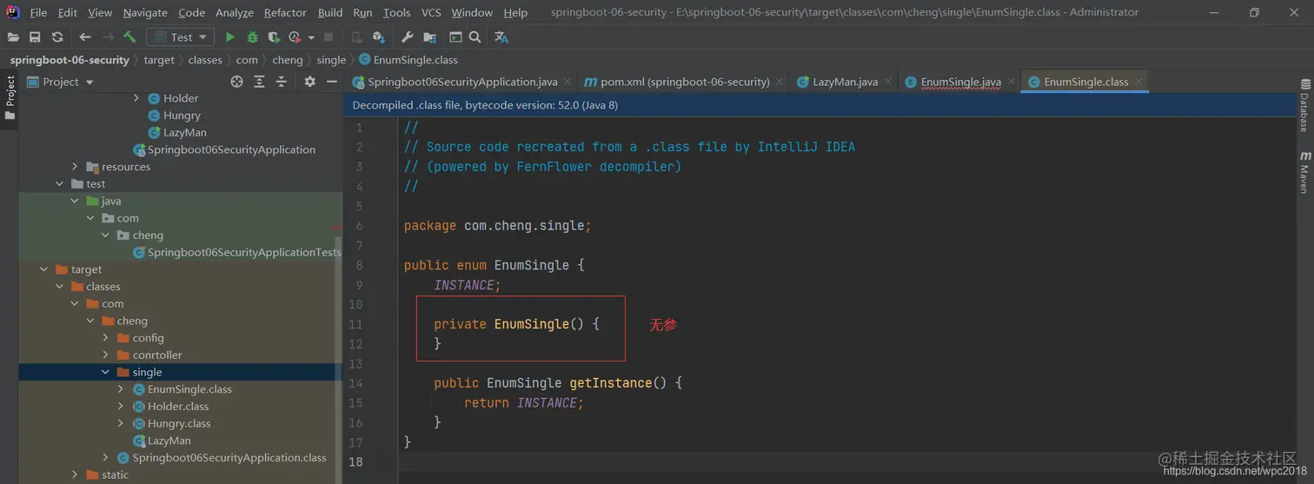Viewport: 1314px width, 484px height.
Task: Click 'springboot-06-security' breadcrumb
Action: (70, 60)
